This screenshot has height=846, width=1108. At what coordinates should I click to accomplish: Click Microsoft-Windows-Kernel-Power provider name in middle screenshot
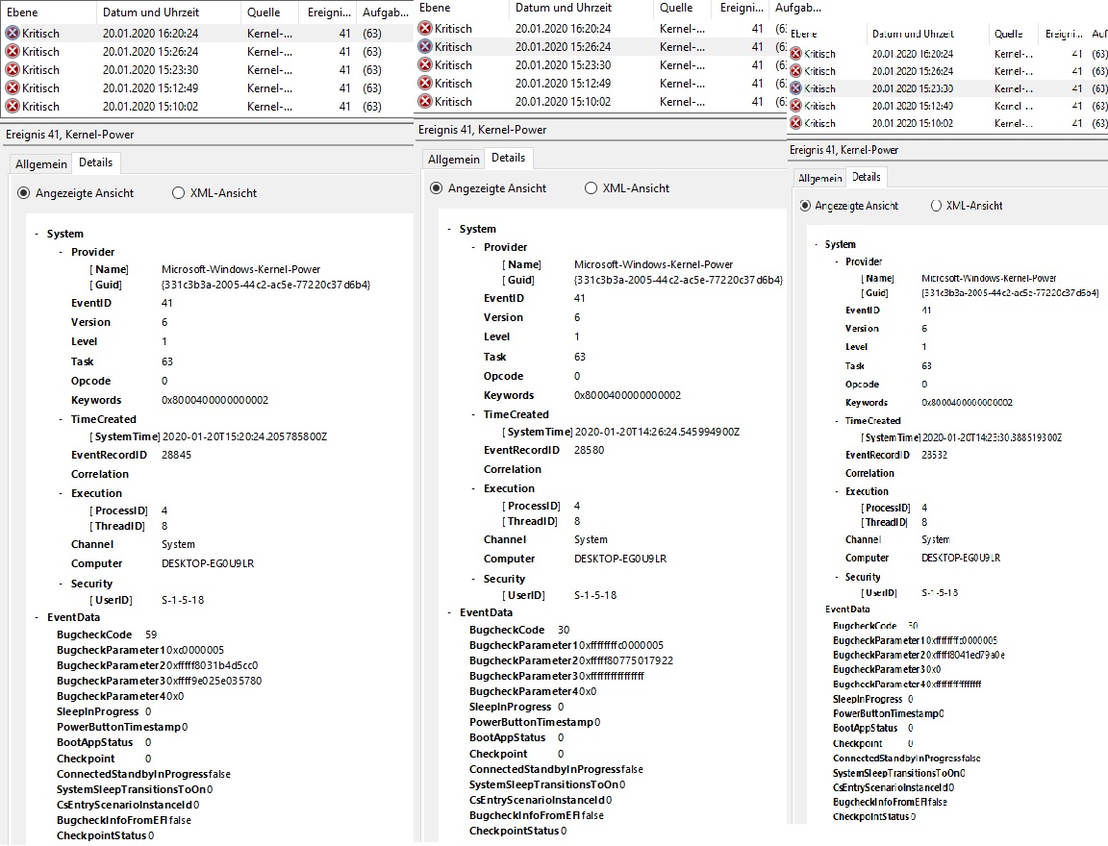point(654,264)
